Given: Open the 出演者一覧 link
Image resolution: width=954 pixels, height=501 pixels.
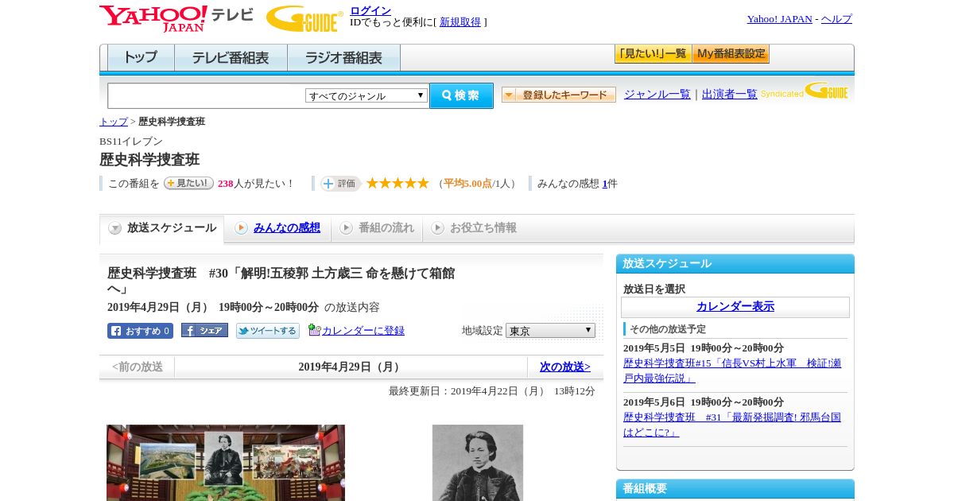Looking at the screenshot, I should 730,94.
